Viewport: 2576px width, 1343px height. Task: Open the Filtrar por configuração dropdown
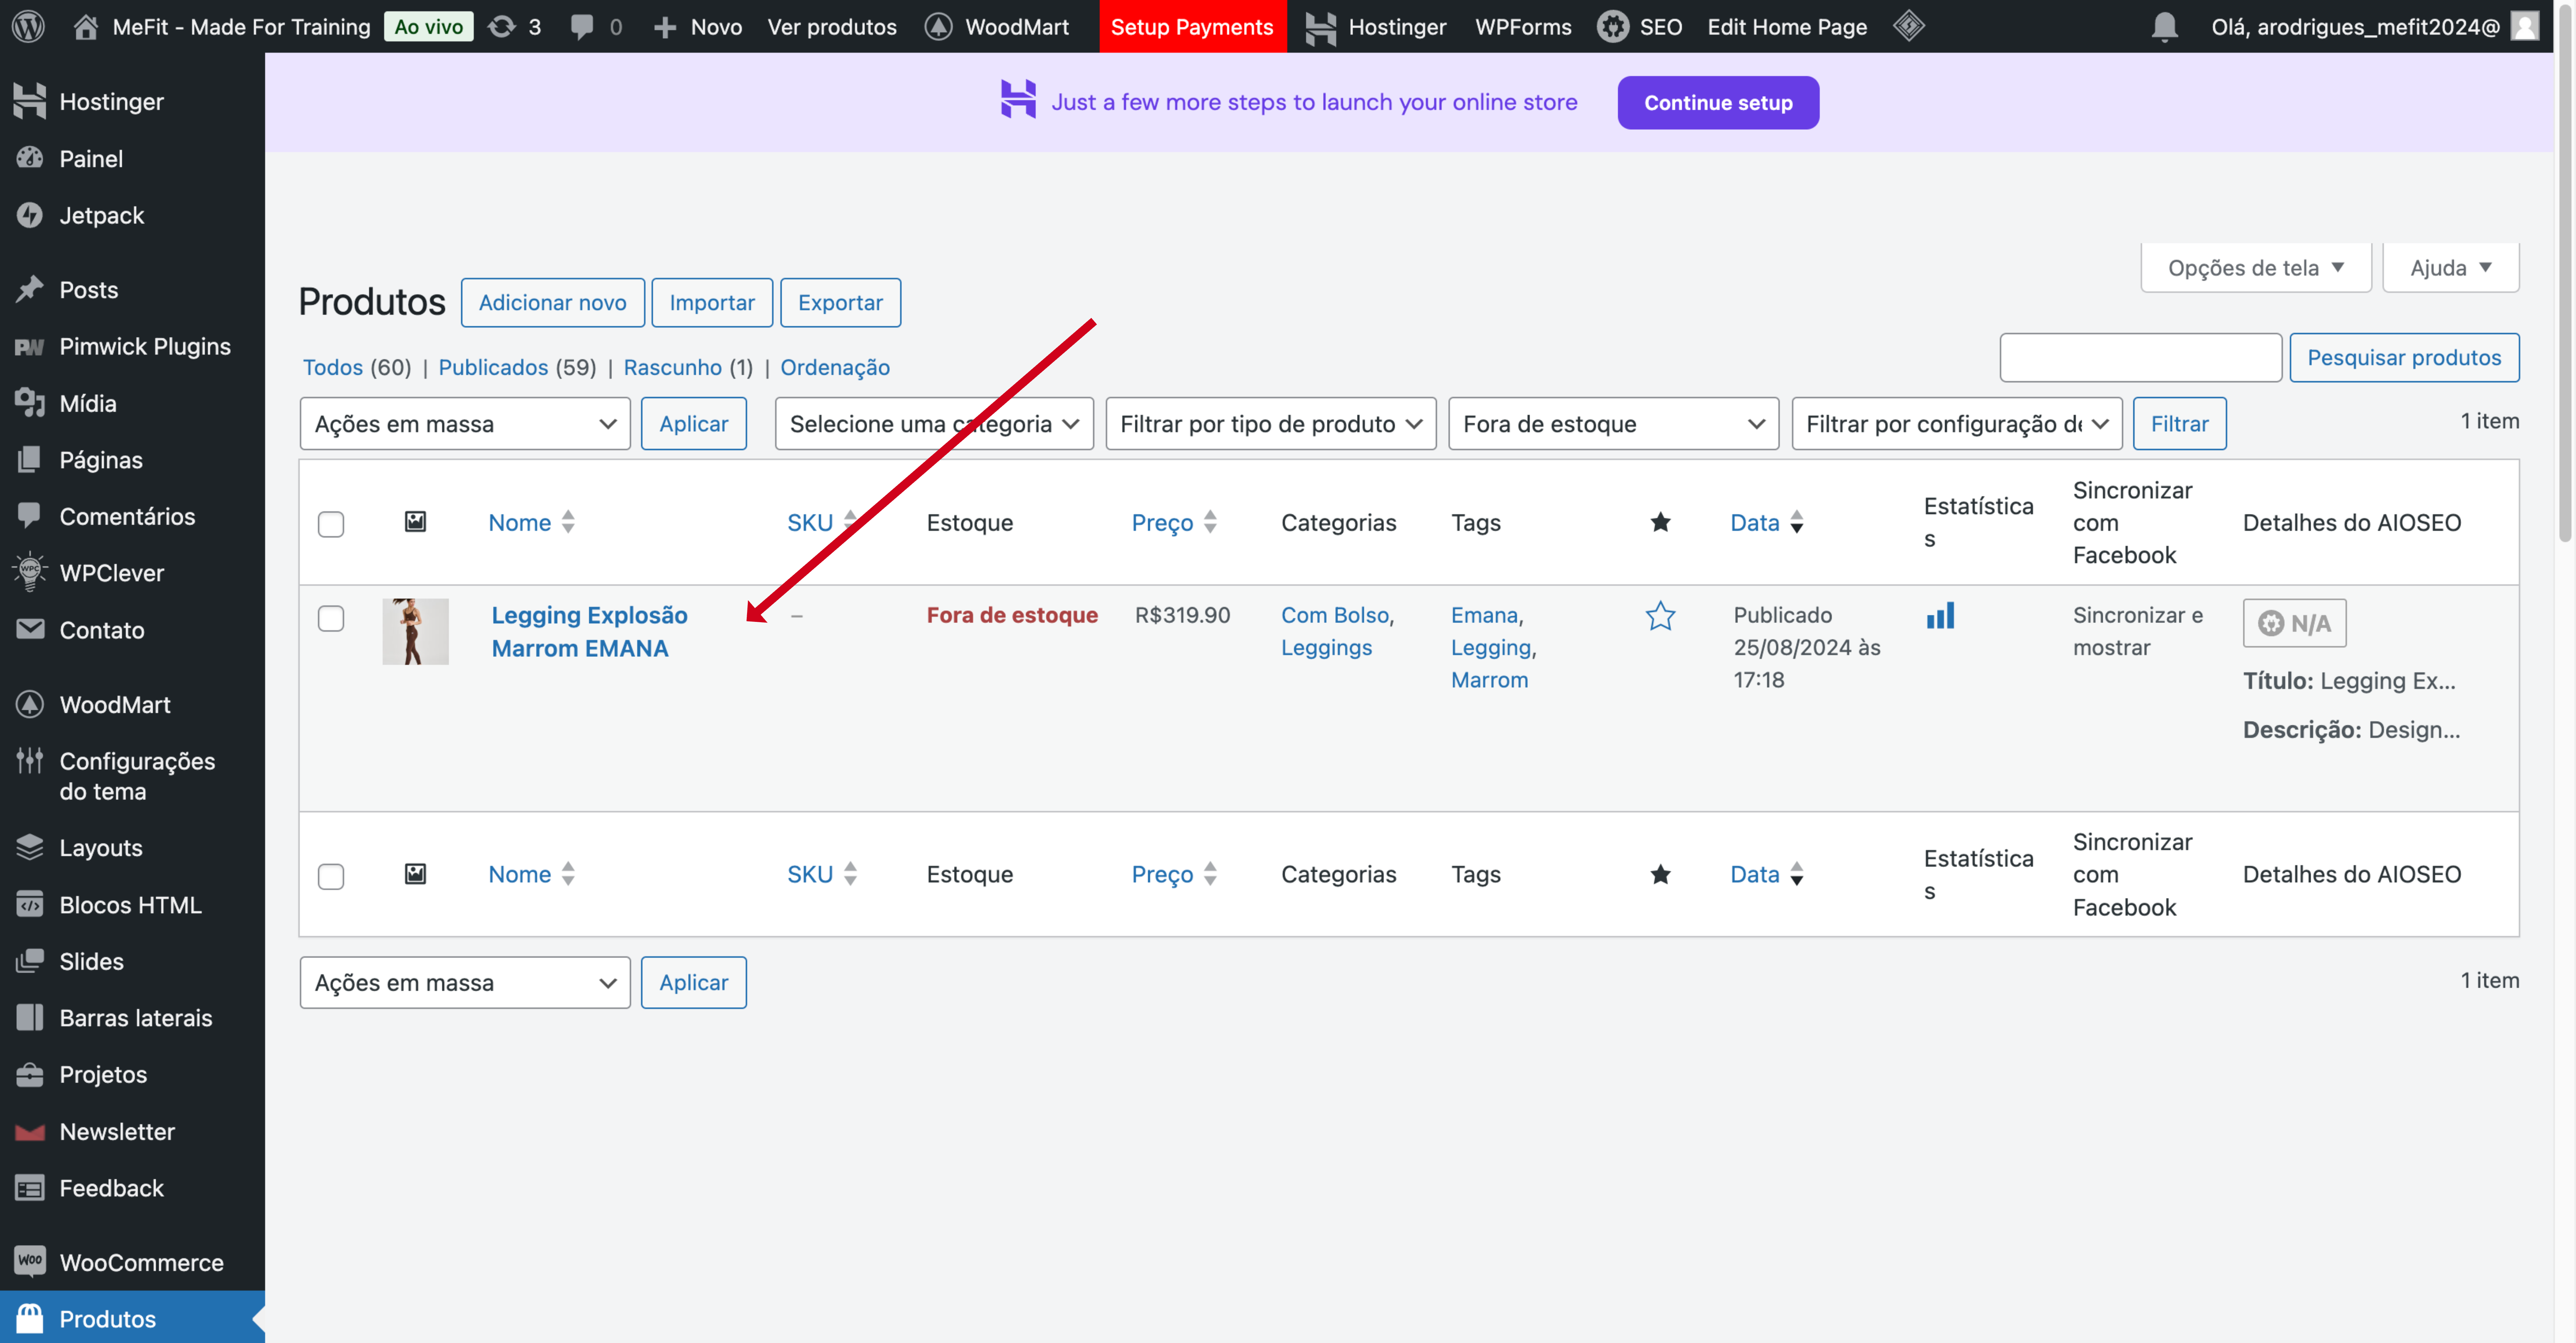click(1957, 424)
